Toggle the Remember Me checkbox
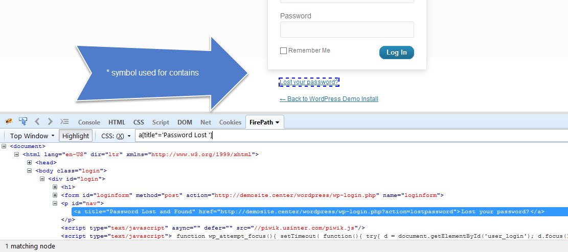The width and height of the screenshot is (568, 252). click(283, 51)
